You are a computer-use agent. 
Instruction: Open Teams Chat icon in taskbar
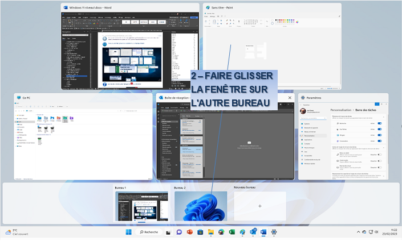pyautogui.click(x=178, y=232)
